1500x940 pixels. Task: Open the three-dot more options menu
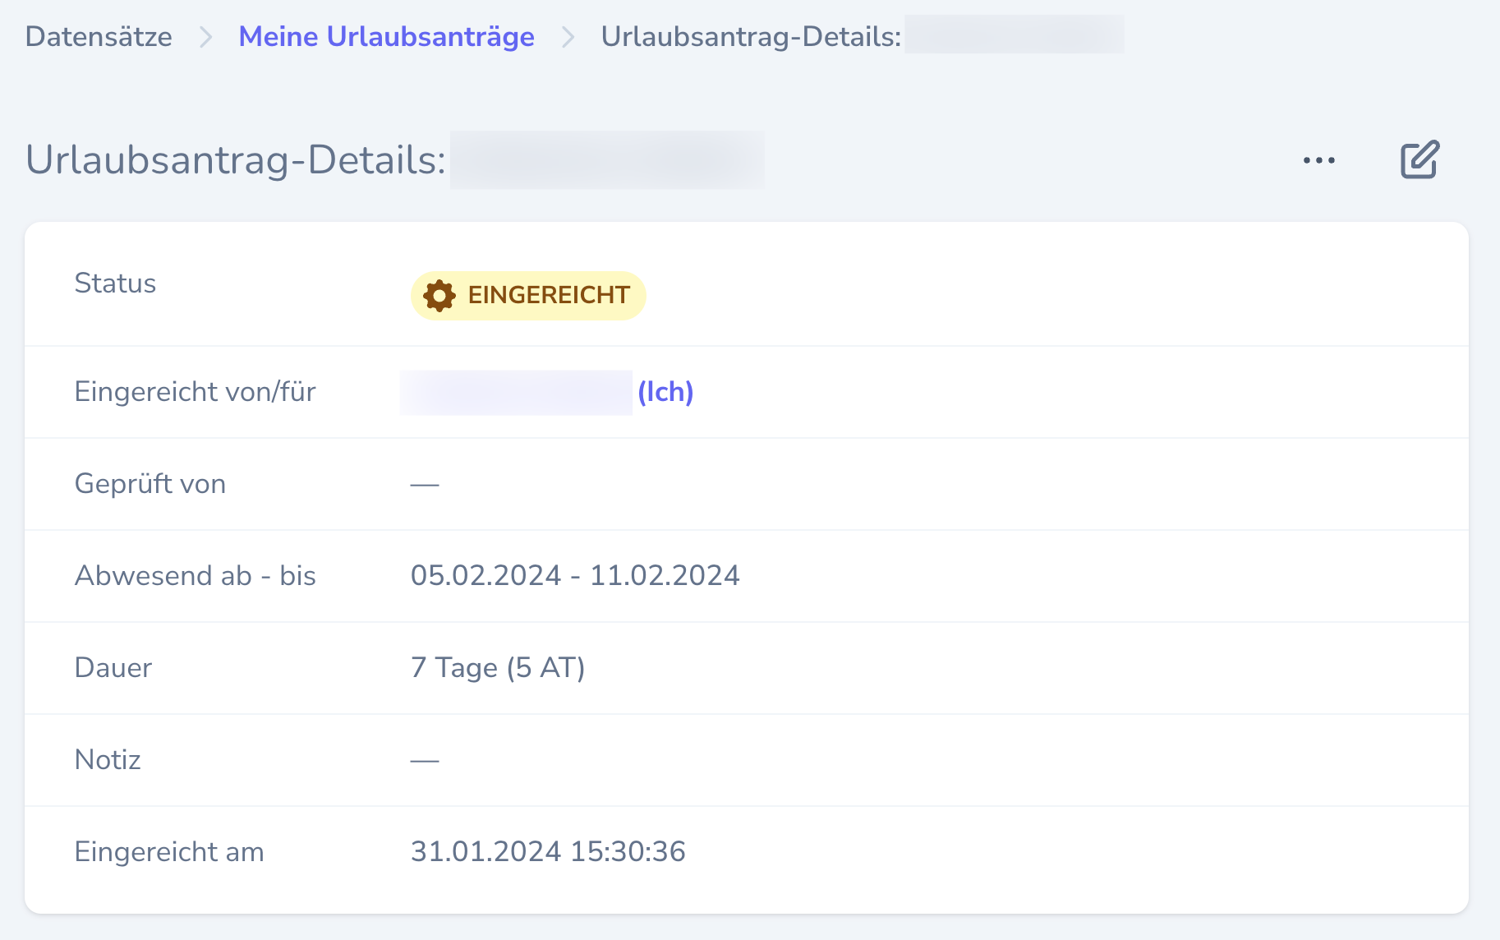click(x=1318, y=160)
